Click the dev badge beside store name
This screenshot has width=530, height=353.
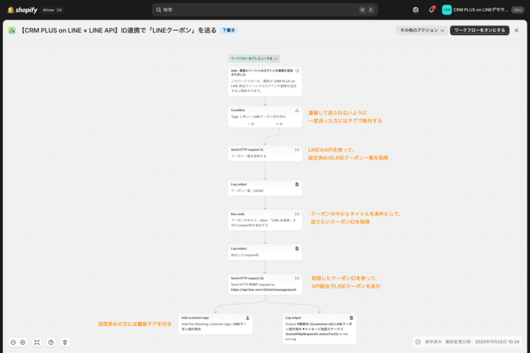click(517, 10)
